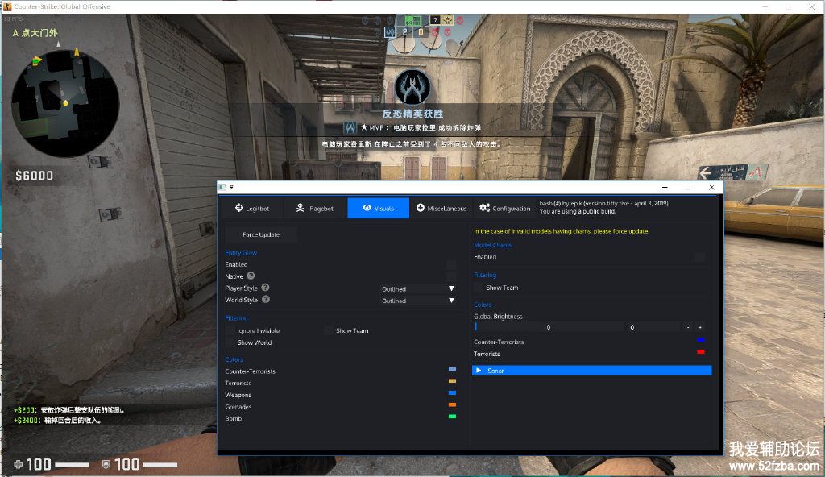The width and height of the screenshot is (825, 477).
Task: Click the help icon next to Player Style
Action: point(265,288)
